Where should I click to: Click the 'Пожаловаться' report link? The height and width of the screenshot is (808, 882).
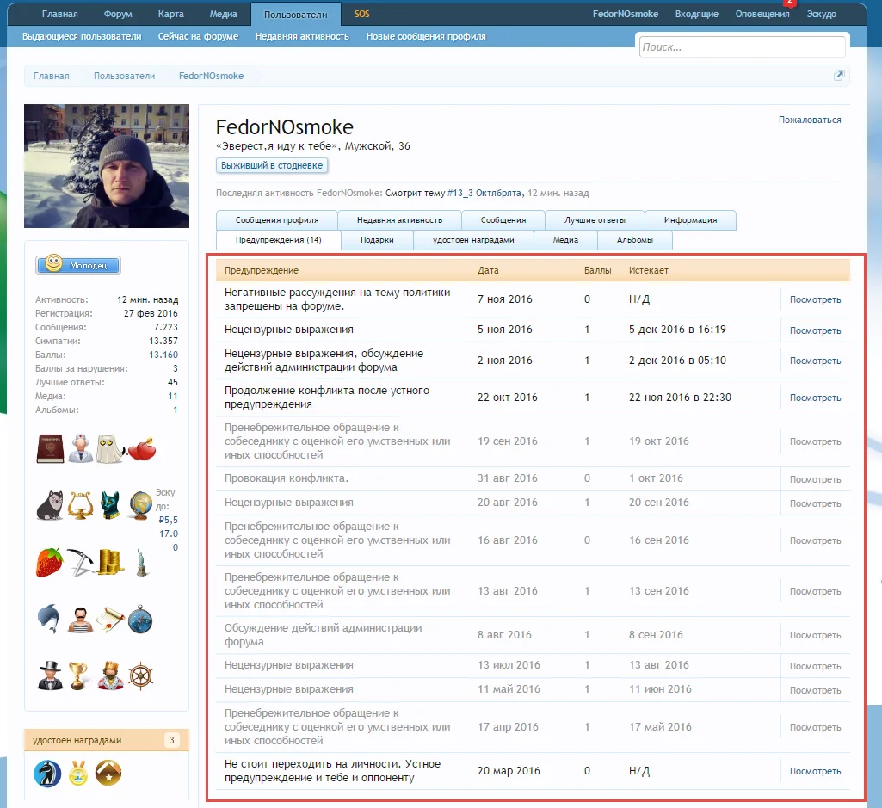[x=810, y=120]
